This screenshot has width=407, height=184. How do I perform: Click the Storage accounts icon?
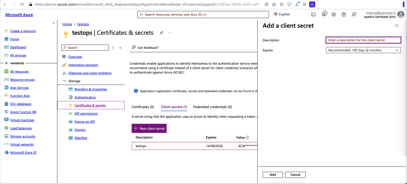pos(6,136)
